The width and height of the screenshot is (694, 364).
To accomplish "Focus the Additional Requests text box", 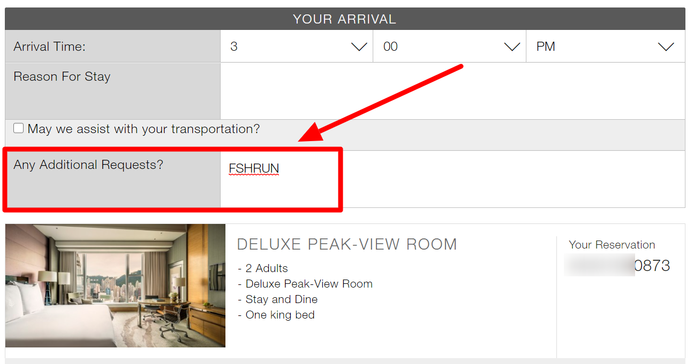I will click(482, 179).
